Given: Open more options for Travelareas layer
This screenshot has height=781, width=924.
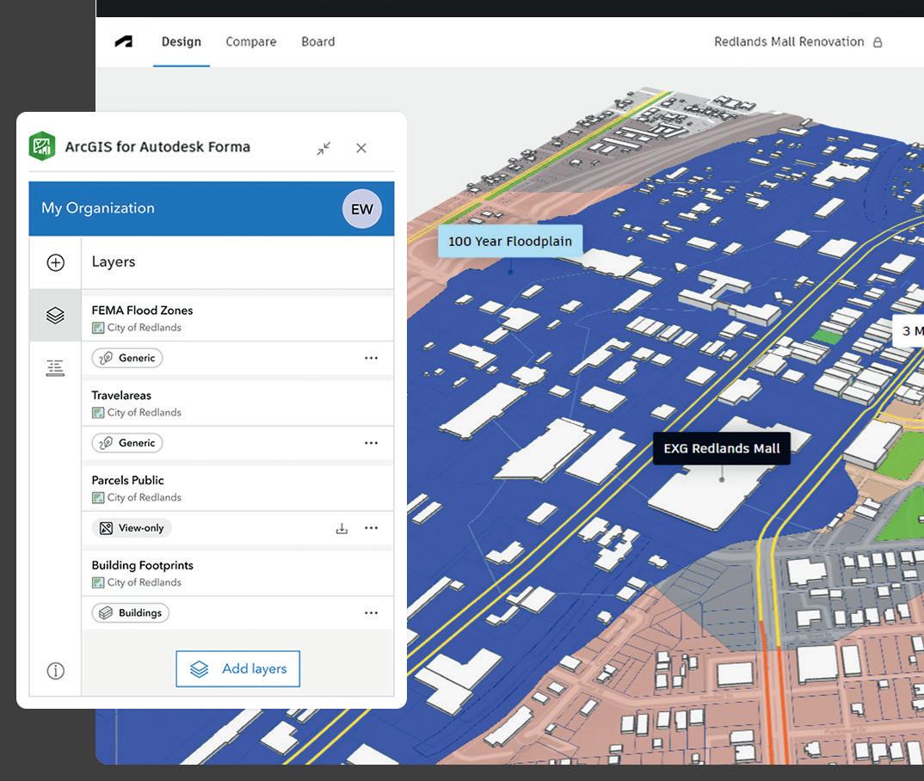Looking at the screenshot, I should (372, 443).
